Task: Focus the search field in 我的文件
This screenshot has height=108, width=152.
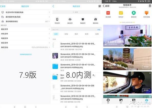Action: (76, 12)
